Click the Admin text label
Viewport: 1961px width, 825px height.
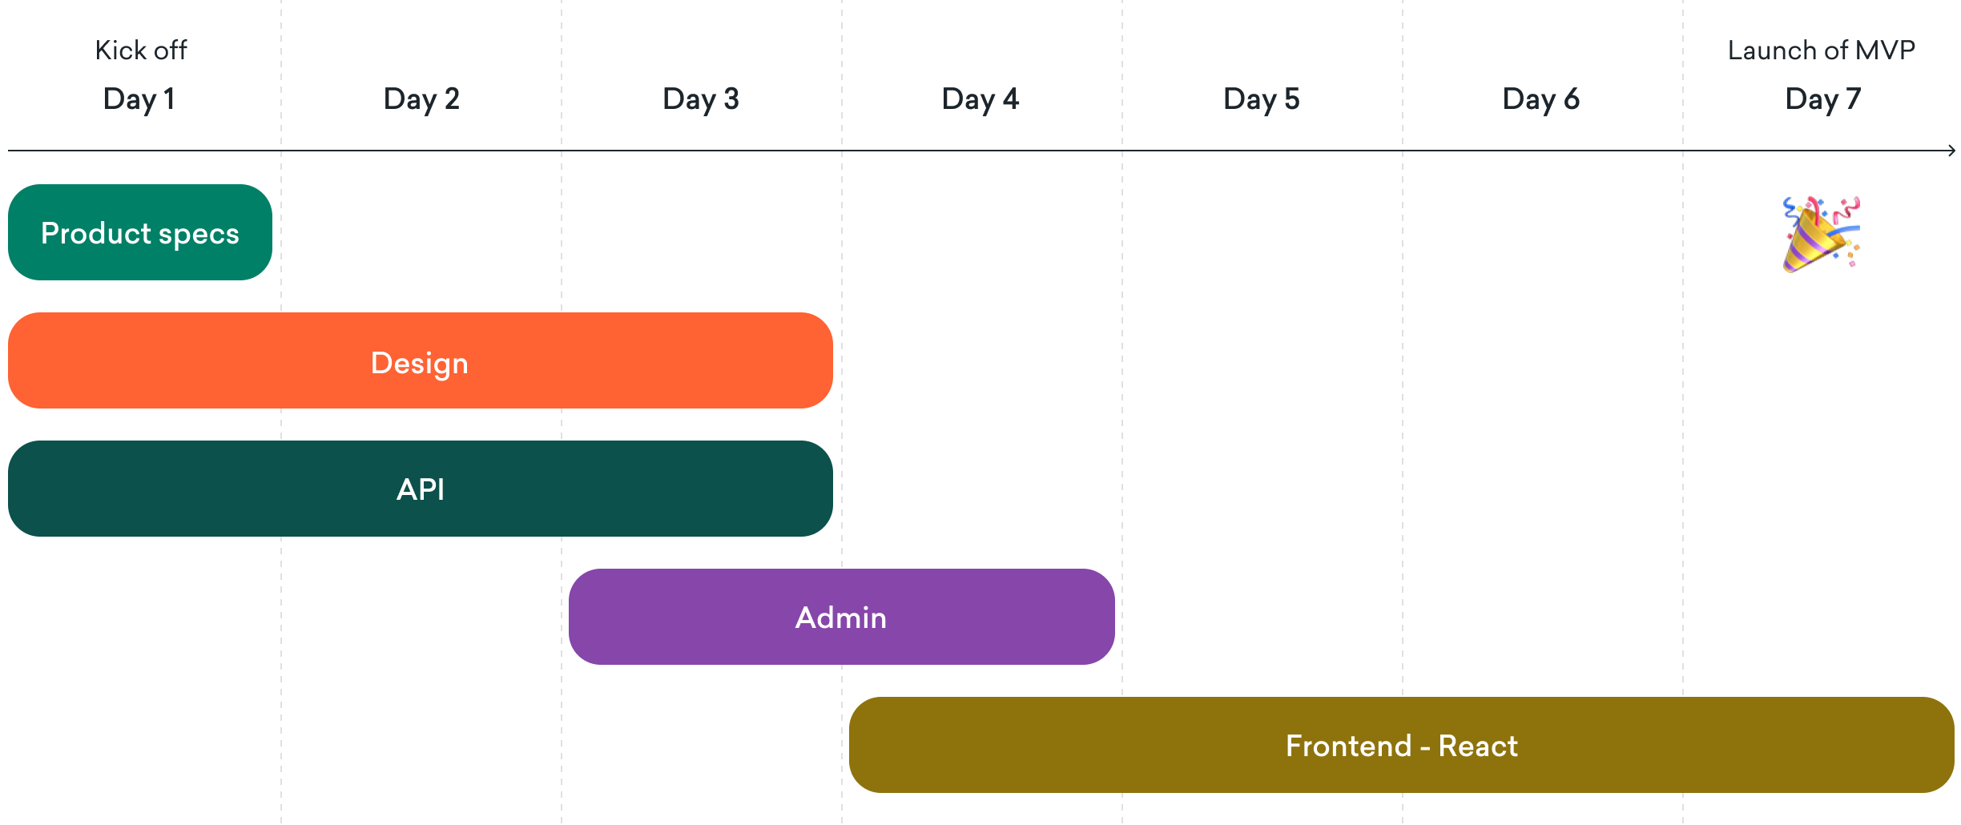841,618
